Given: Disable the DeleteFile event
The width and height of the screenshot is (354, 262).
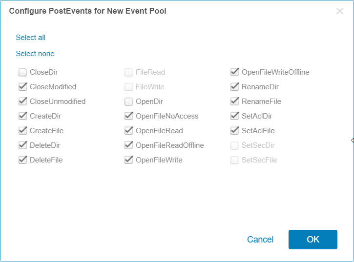Looking at the screenshot, I should 22,160.
